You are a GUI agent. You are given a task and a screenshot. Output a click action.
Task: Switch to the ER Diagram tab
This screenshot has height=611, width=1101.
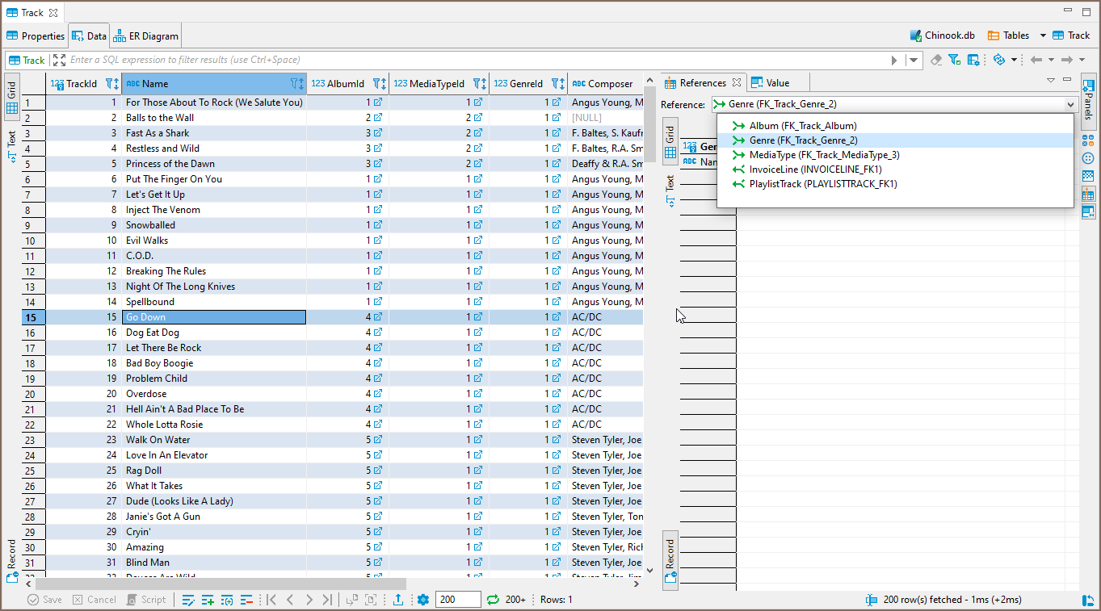point(146,36)
